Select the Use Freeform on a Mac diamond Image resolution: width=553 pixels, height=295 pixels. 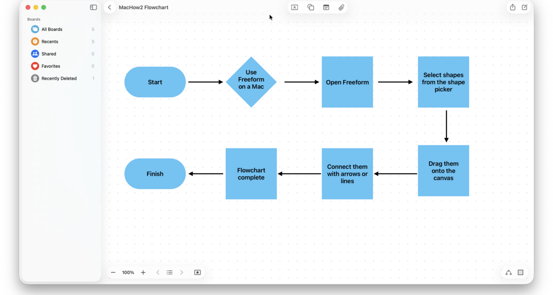pyautogui.click(x=251, y=82)
